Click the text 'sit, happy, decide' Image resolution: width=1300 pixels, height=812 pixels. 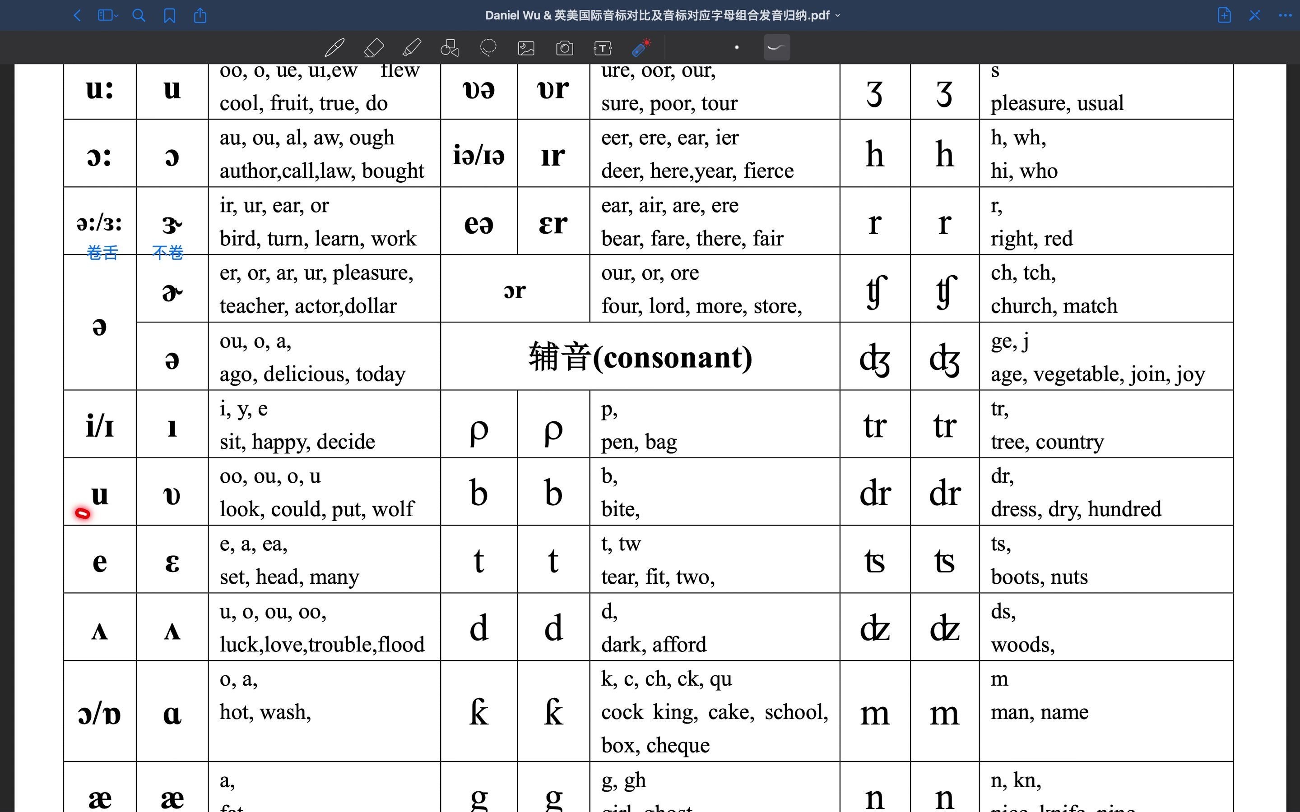click(x=297, y=442)
